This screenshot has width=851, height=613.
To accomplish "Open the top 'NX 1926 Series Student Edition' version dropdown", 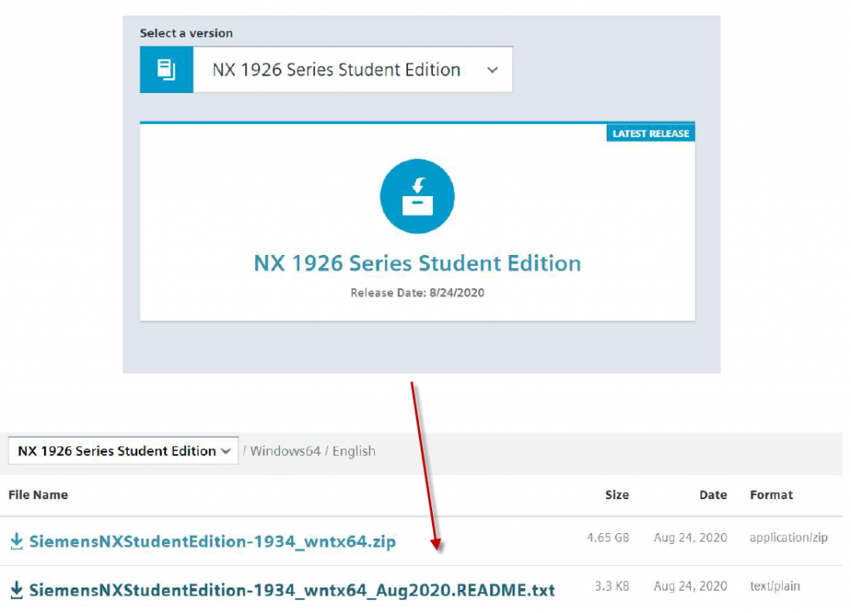I will point(352,70).
